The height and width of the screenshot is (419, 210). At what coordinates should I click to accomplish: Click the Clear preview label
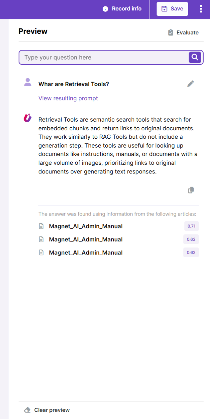pos(52,410)
